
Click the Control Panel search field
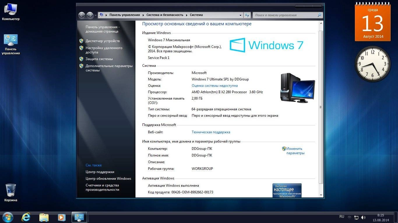click(x=287, y=15)
